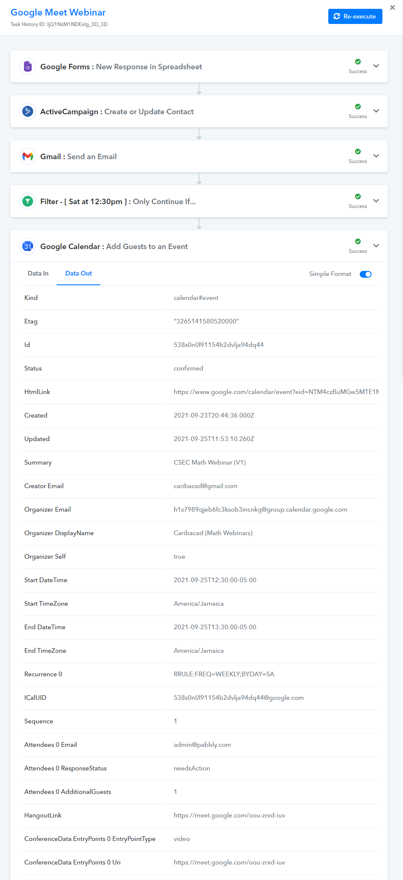The height and width of the screenshot is (880, 403).
Task: Click the ActiveCampaign step icon
Action: tap(28, 111)
